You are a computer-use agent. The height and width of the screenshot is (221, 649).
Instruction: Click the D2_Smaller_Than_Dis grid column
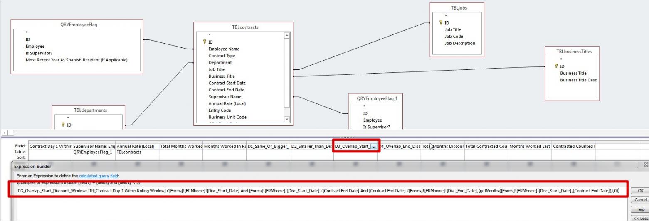pos(312,146)
